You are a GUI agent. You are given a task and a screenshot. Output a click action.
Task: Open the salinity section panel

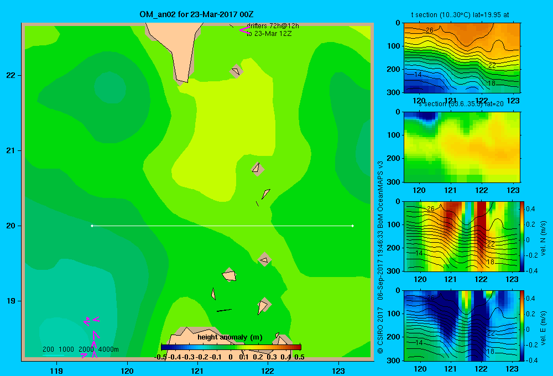462,147
